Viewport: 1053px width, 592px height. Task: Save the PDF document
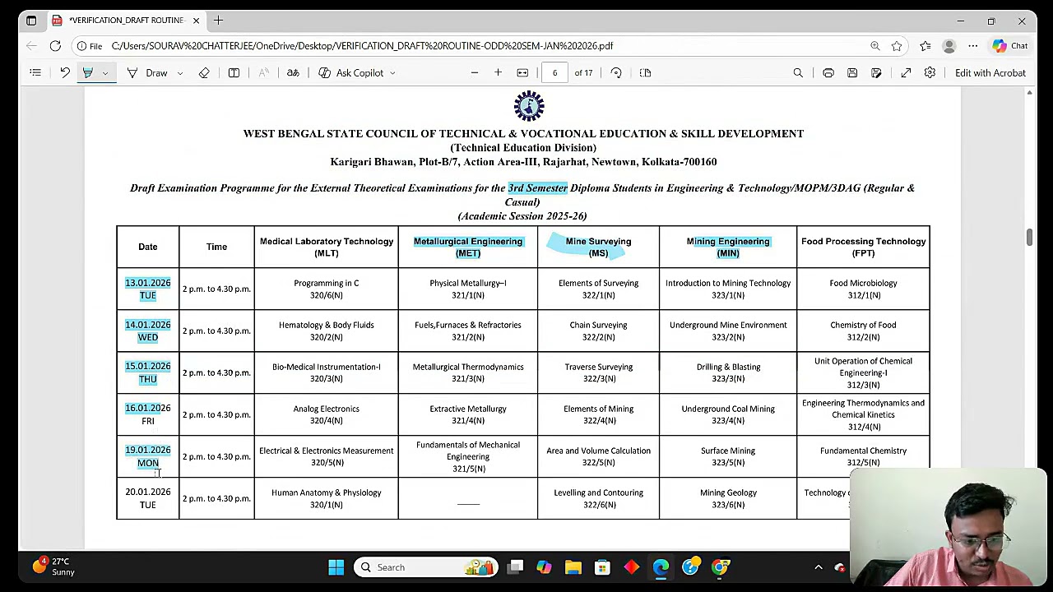(x=852, y=73)
